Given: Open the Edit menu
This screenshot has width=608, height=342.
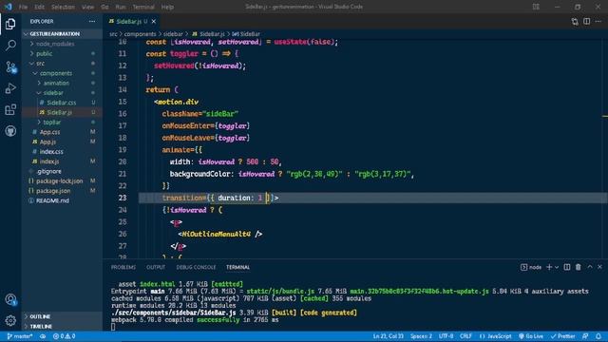Looking at the screenshot, I should coord(39,7).
